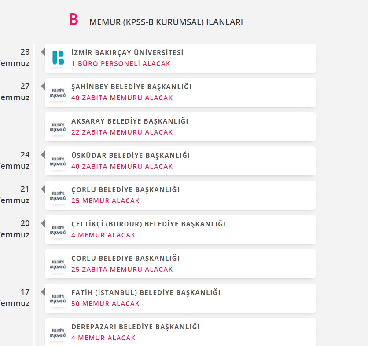The width and height of the screenshot is (368, 346).
Task: Click the Şahinbey Belediye Başkanlığı logo icon
Action: point(58,93)
